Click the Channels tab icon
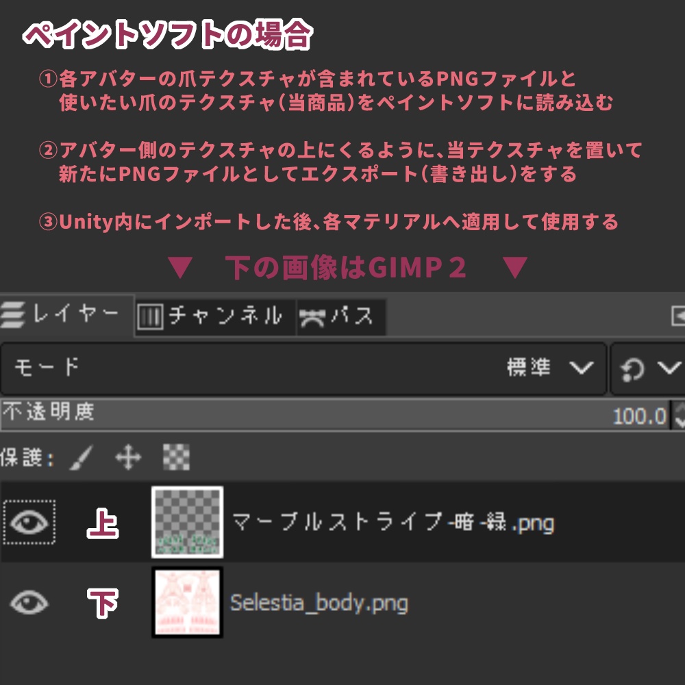 pyautogui.click(x=150, y=316)
